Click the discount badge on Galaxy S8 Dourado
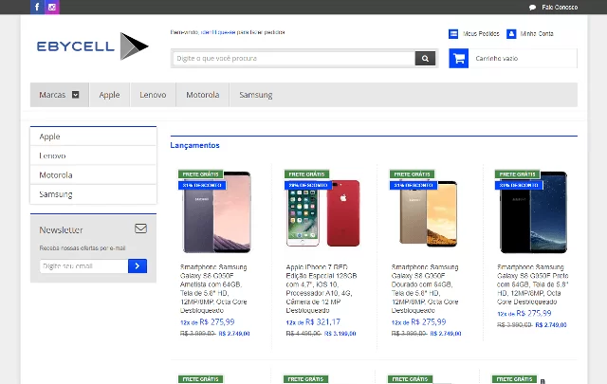 [414, 186]
